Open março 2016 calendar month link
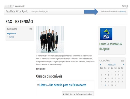Screen dimensions: 130x99 point(112,65)
